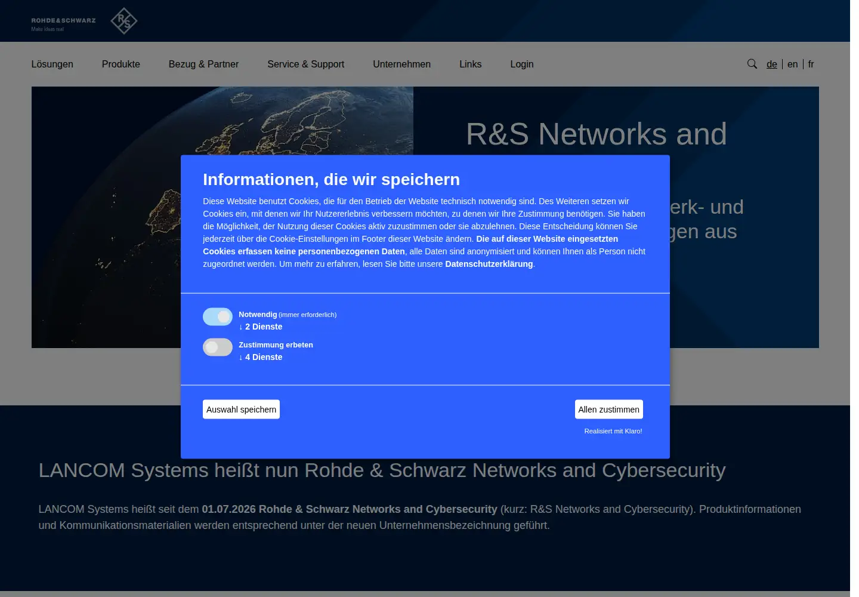The image size is (859, 597).
Task: Switch language to de
Action: 772,64
